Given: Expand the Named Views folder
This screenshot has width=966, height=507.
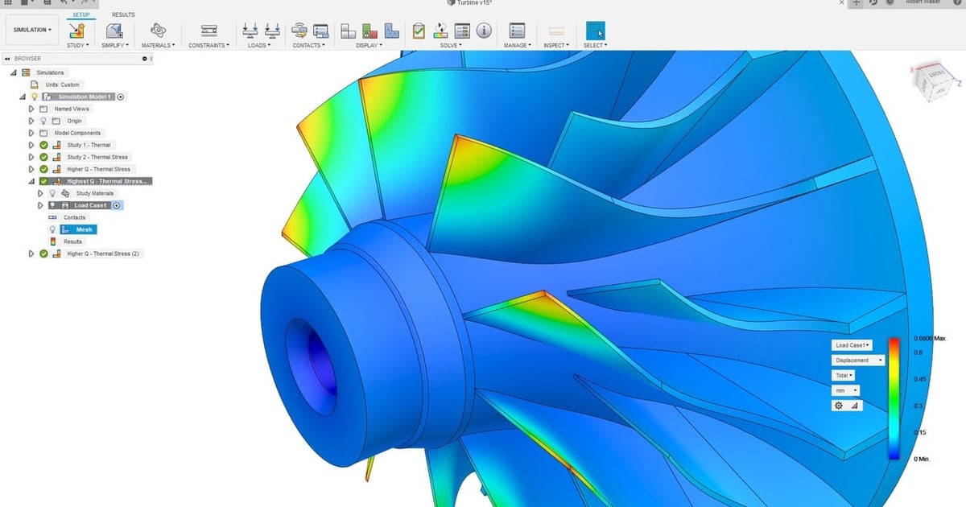Looking at the screenshot, I should (31, 109).
